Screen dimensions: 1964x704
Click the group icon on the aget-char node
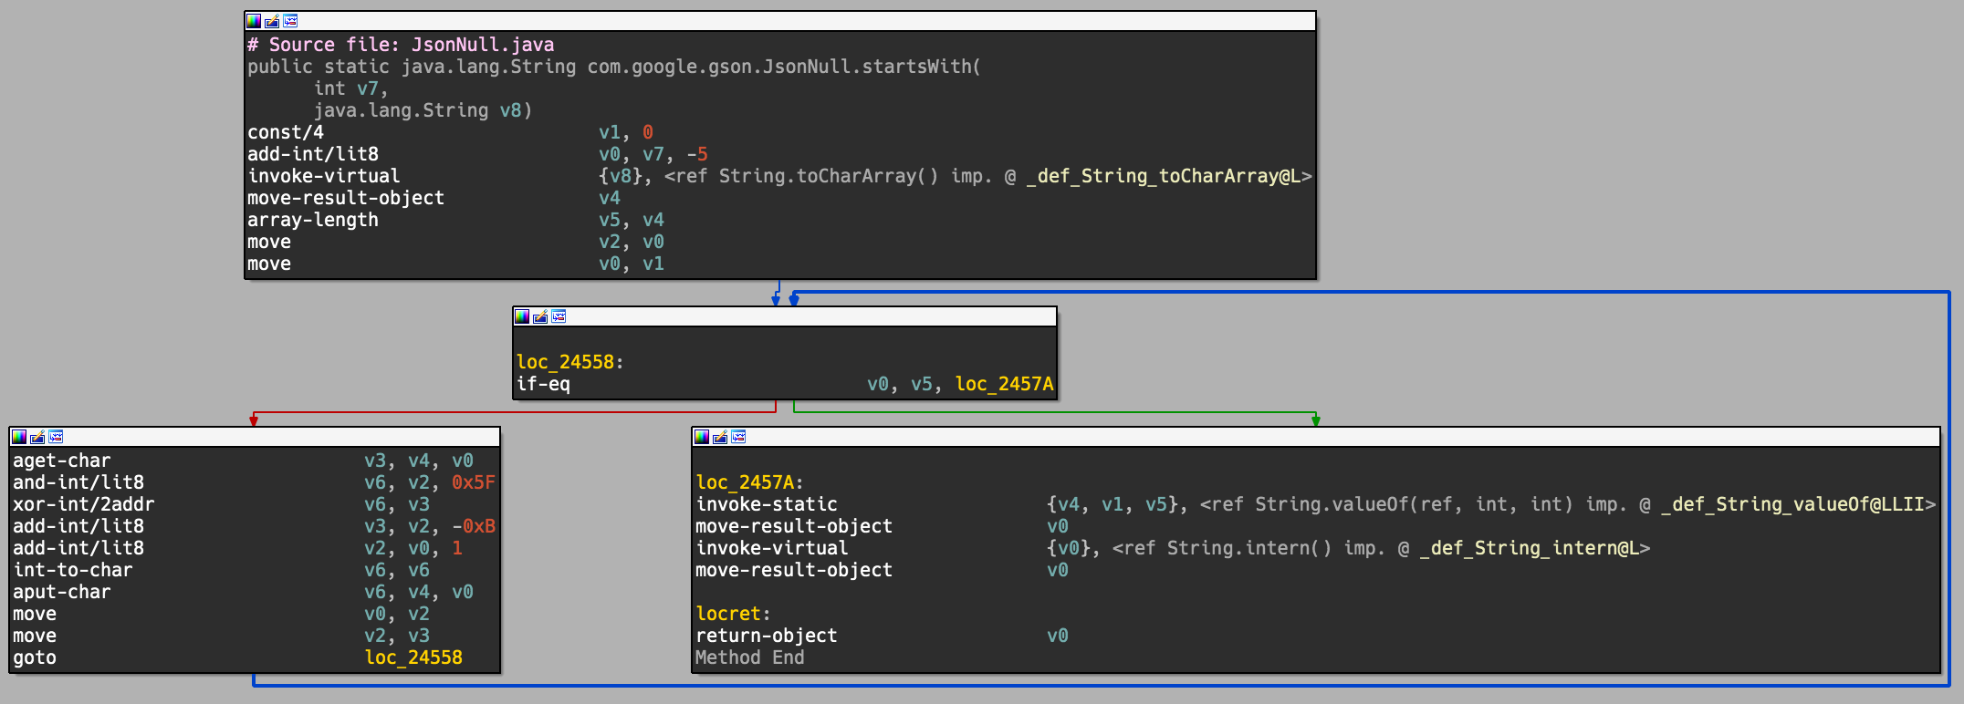(x=56, y=437)
